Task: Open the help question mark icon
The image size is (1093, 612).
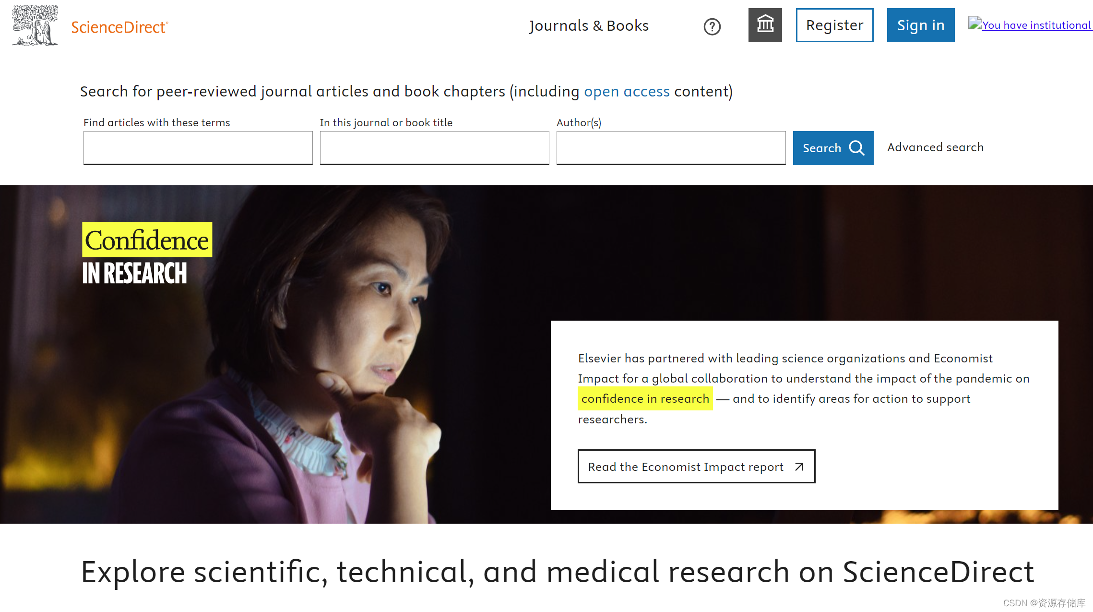Action: pos(712,27)
